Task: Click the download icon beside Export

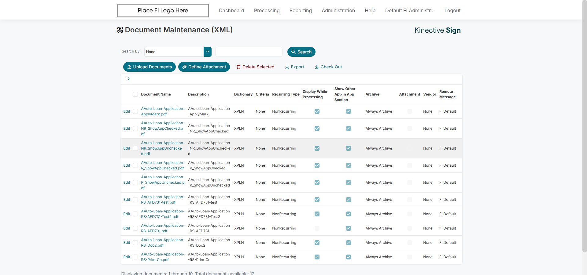Action: (x=287, y=67)
